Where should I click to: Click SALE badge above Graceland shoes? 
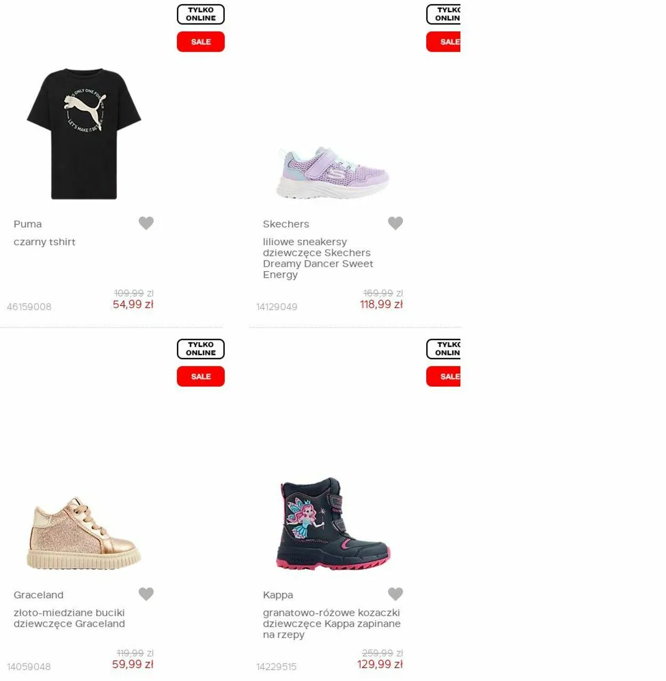point(201,376)
